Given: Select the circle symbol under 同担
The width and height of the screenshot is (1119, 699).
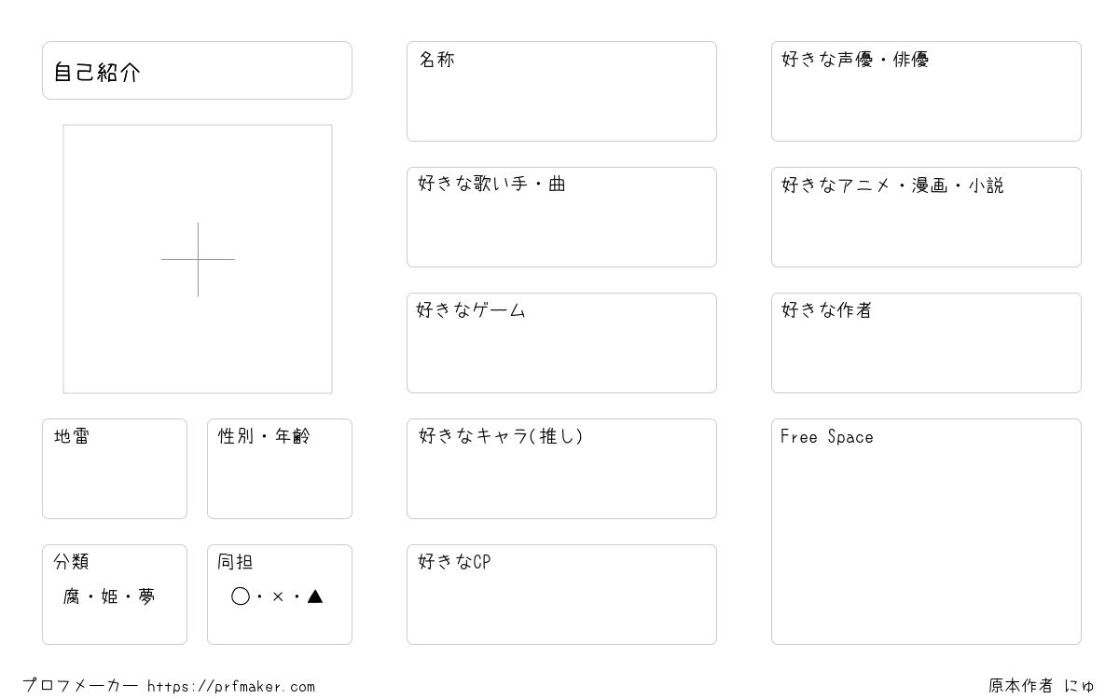Looking at the screenshot, I should click(241, 596).
